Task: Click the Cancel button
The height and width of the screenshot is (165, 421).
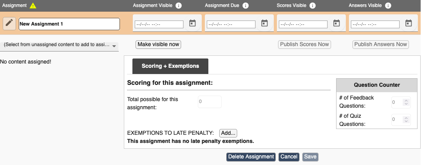Action: click(289, 157)
